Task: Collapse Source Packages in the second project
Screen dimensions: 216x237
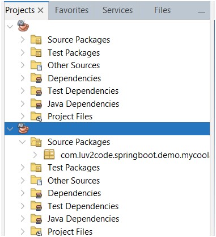Action: tap(23, 142)
